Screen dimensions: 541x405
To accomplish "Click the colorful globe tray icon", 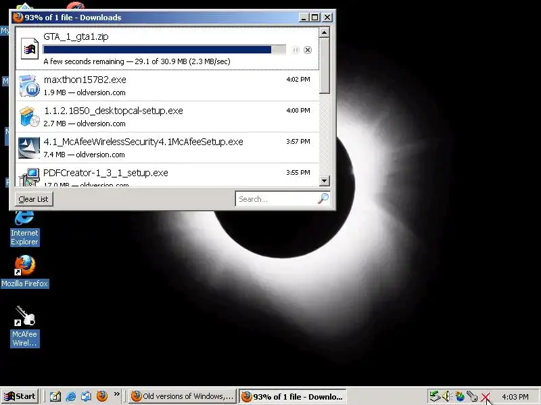I will click(x=460, y=396).
